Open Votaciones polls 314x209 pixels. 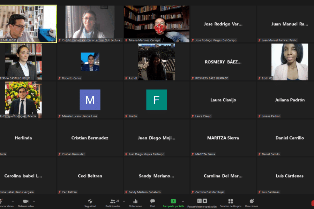tap(135, 201)
